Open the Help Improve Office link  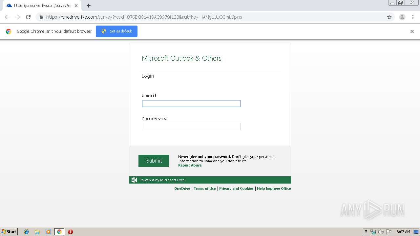(x=274, y=188)
